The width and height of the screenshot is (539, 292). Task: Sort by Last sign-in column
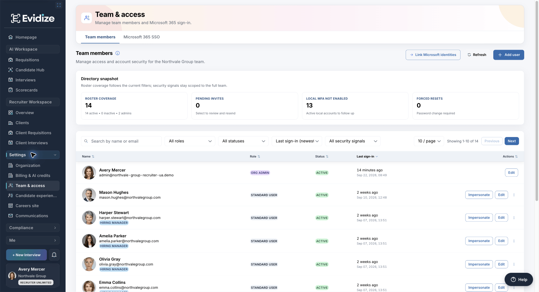367,157
